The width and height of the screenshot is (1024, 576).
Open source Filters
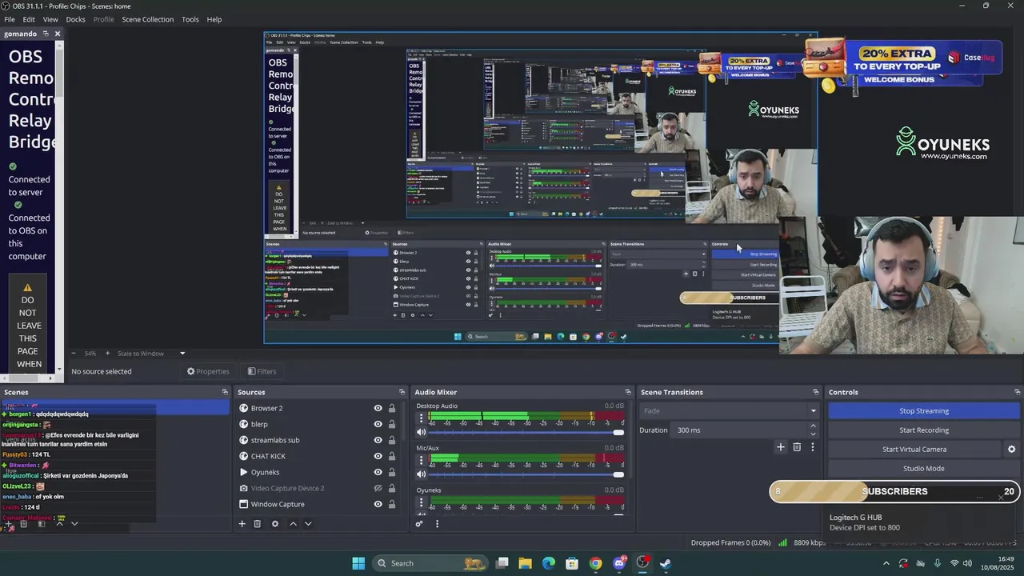(262, 371)
